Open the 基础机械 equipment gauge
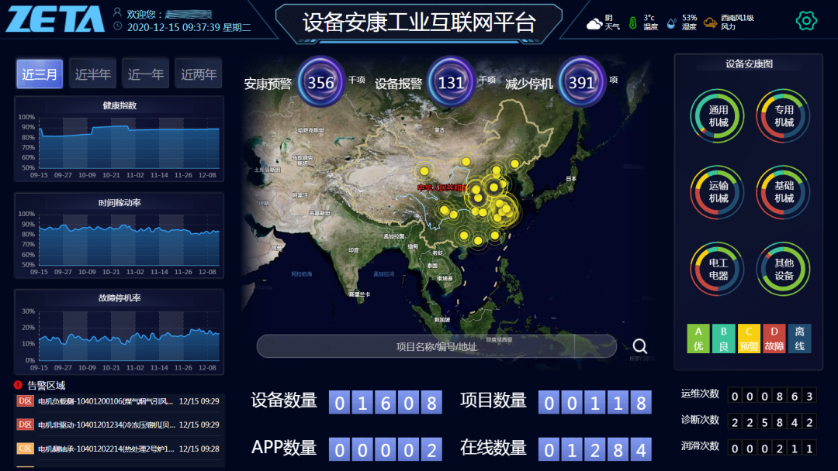The height and width of the screenshot is (471, 838). (x=784, y=192)
